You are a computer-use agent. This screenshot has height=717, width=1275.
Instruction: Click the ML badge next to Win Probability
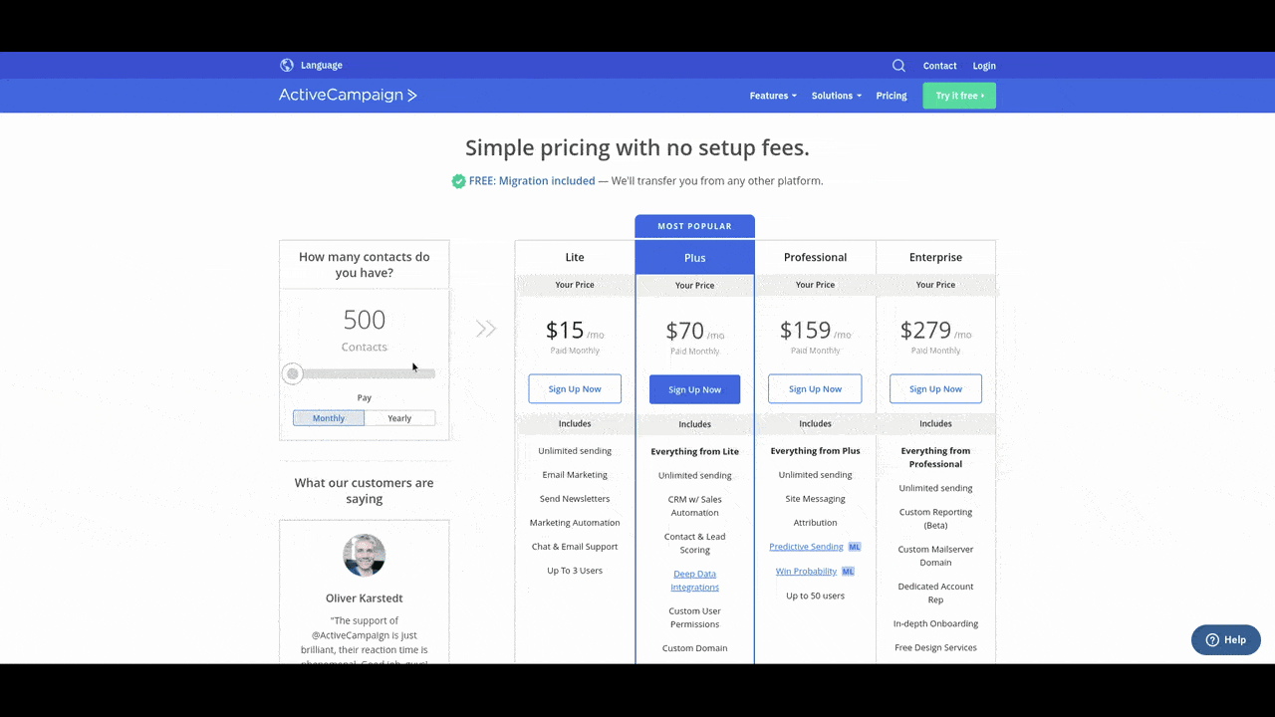[x=848, y=572]
